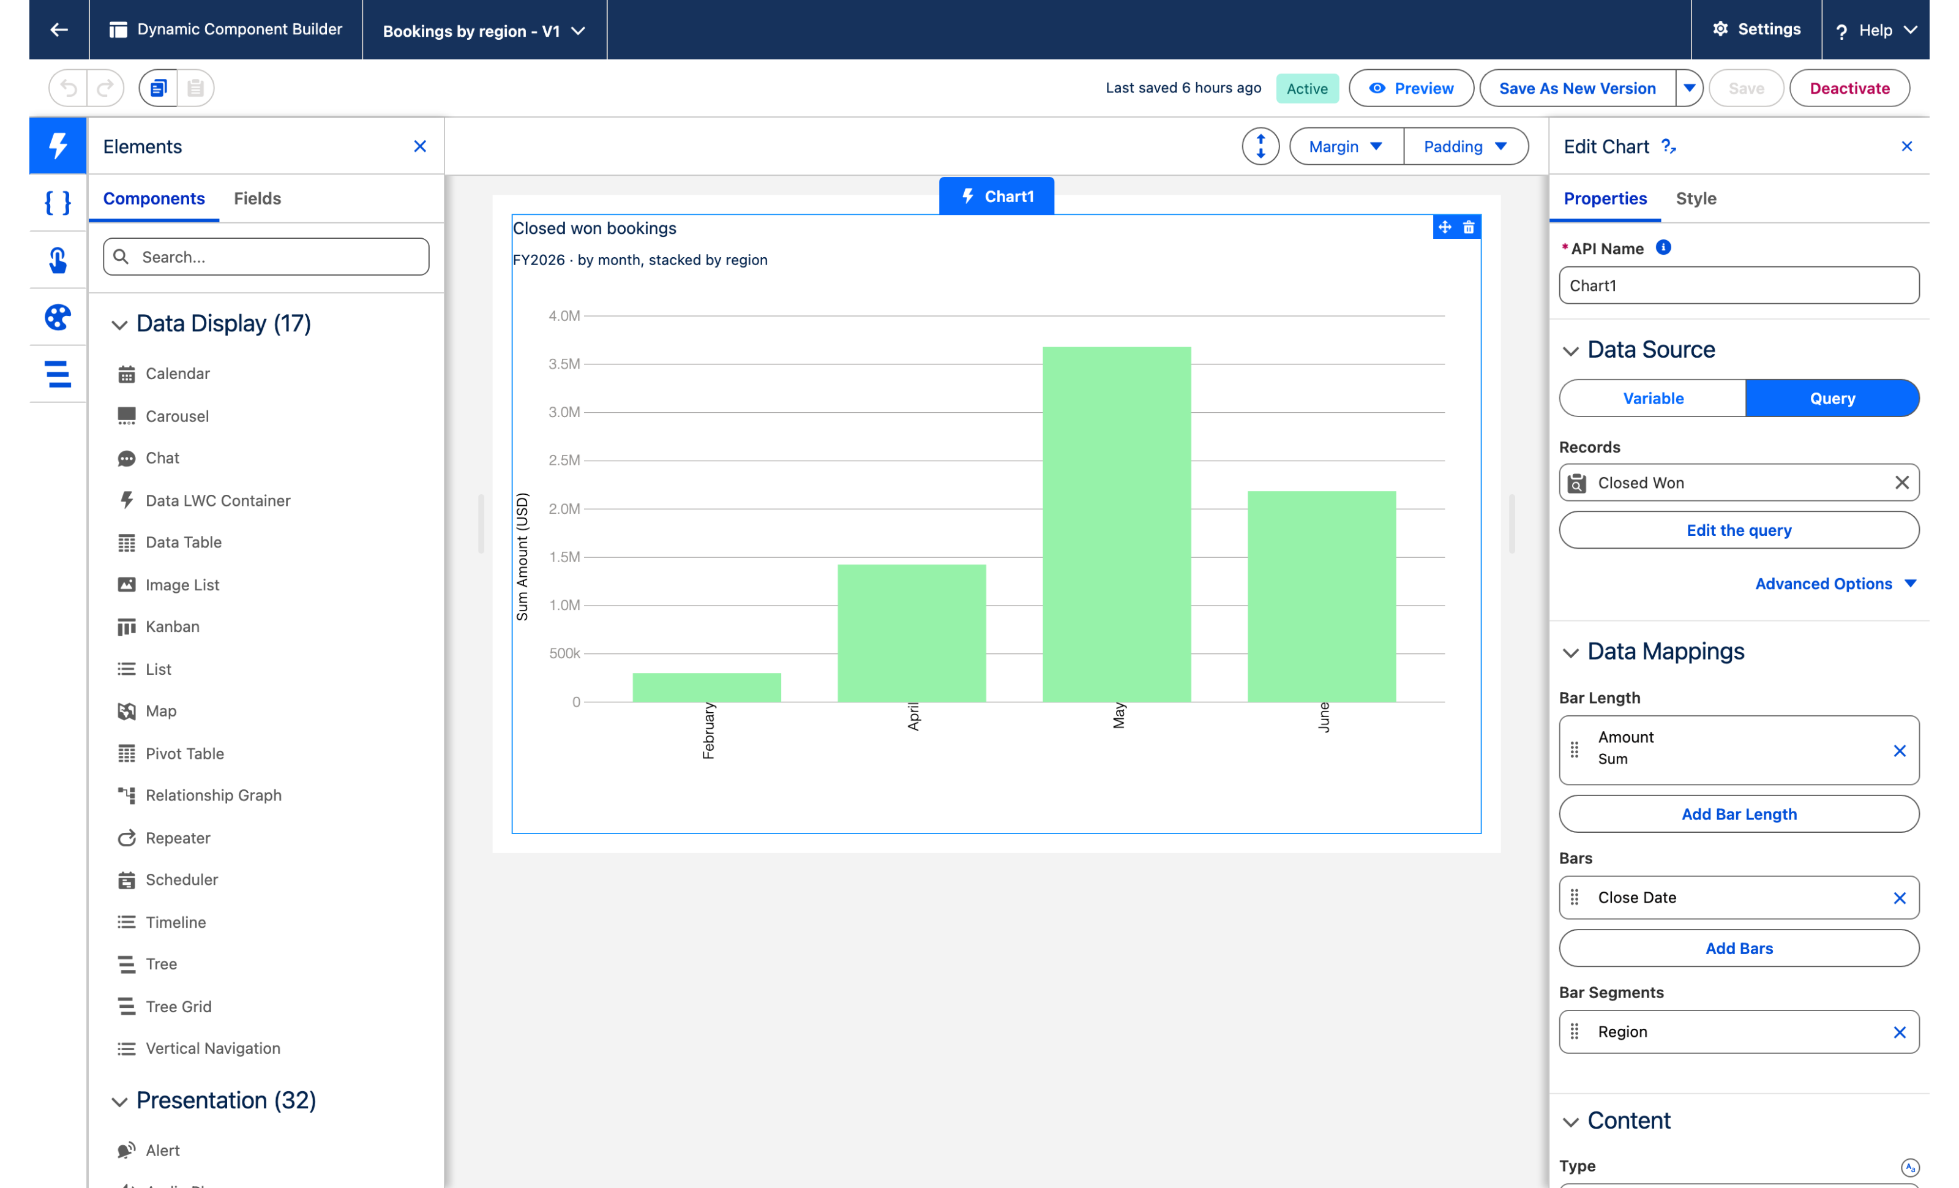The height and width of the screenshot is (1188, 1959).
Task: Open the component tree lines sidebar icon
Action: coord(58,374)
